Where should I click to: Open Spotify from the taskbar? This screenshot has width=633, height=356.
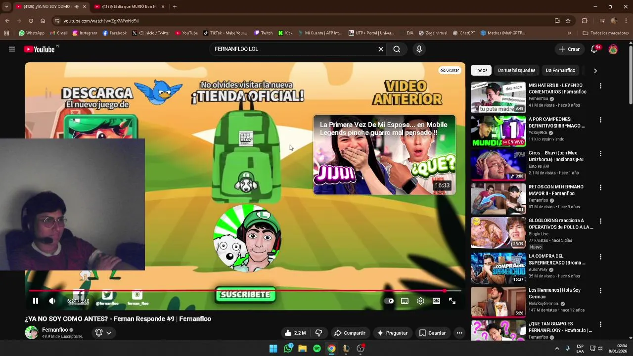click(317, 349)
